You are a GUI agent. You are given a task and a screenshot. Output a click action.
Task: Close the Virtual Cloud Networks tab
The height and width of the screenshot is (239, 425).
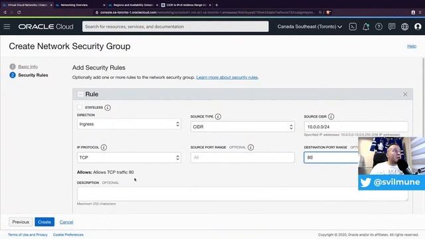[51, 5]
